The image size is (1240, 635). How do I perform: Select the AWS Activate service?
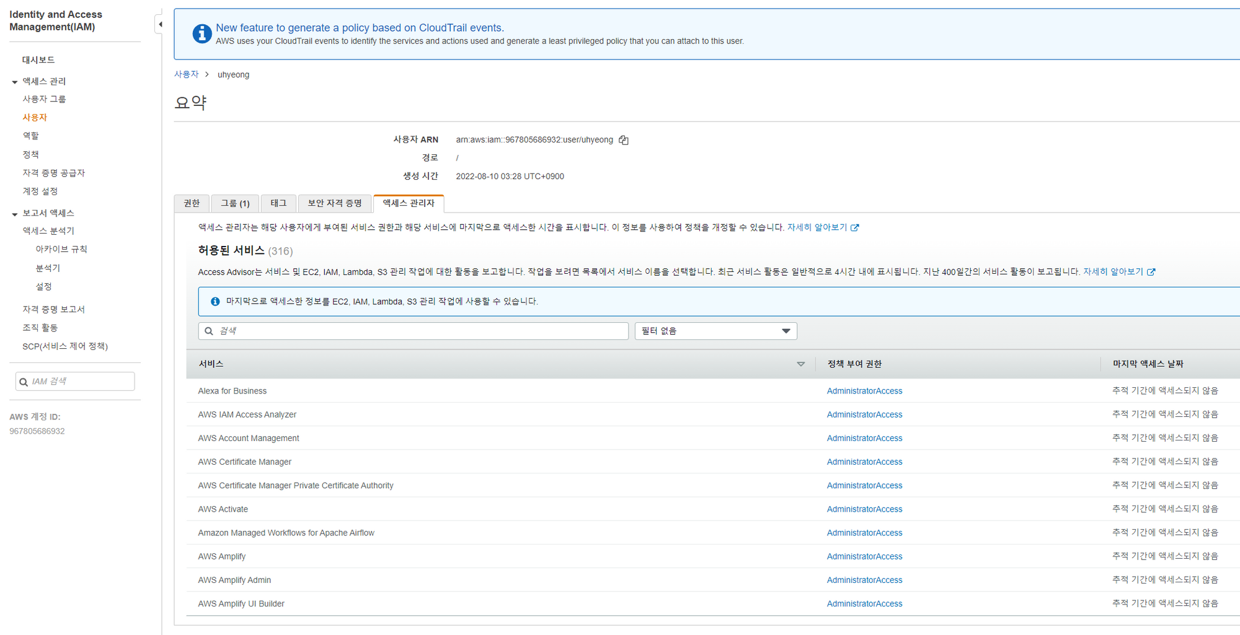[223, 509]
